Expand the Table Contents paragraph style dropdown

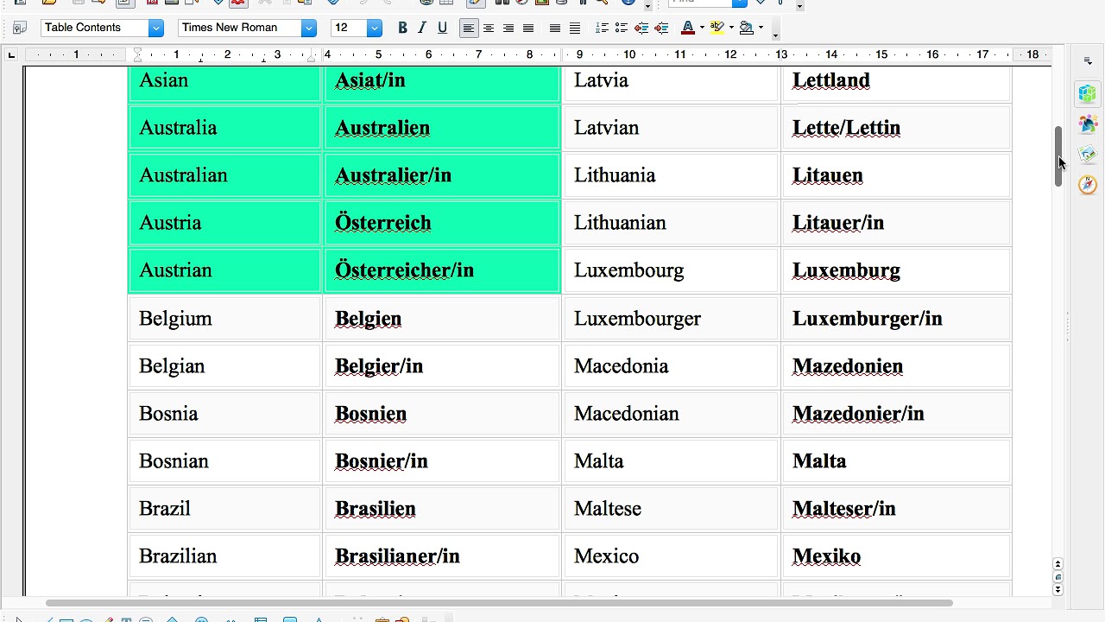point(155,28)
